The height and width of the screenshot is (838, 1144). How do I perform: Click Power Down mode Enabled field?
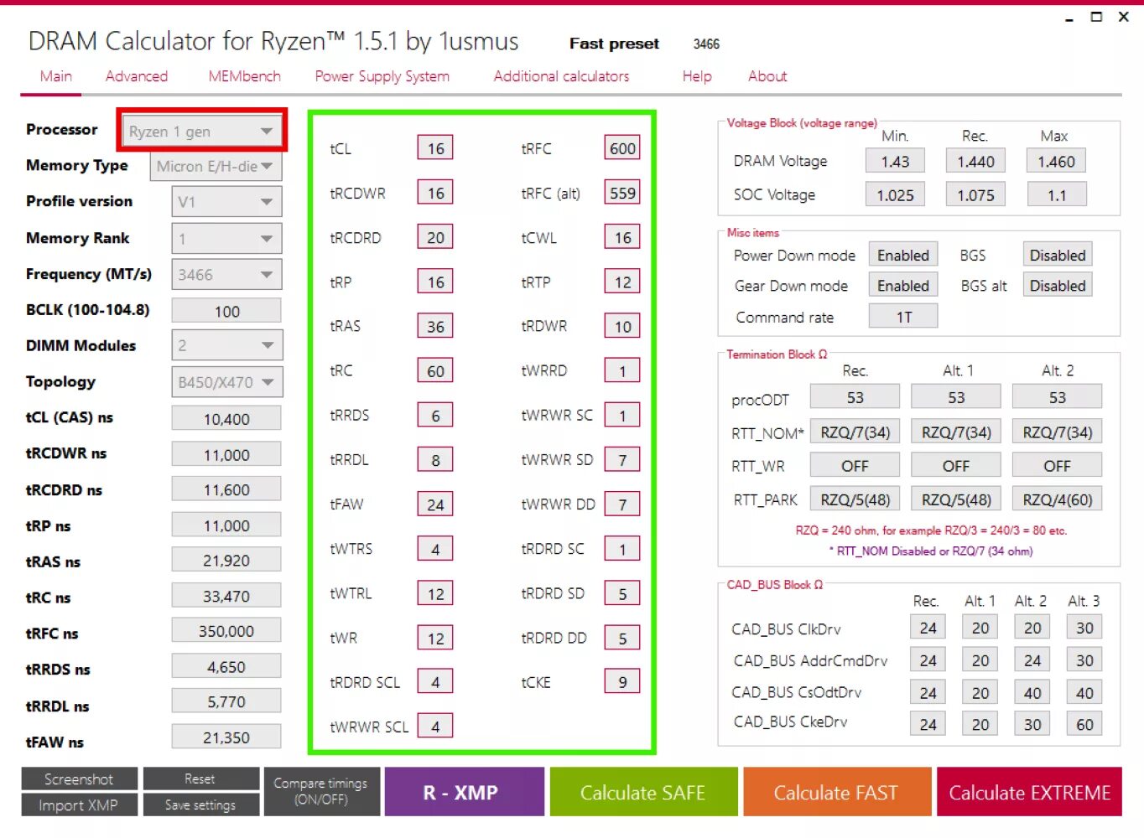coord(903,255)
